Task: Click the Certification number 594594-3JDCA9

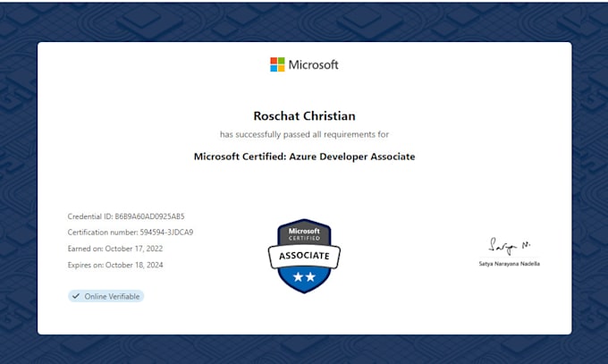Action: pos(131,232)
